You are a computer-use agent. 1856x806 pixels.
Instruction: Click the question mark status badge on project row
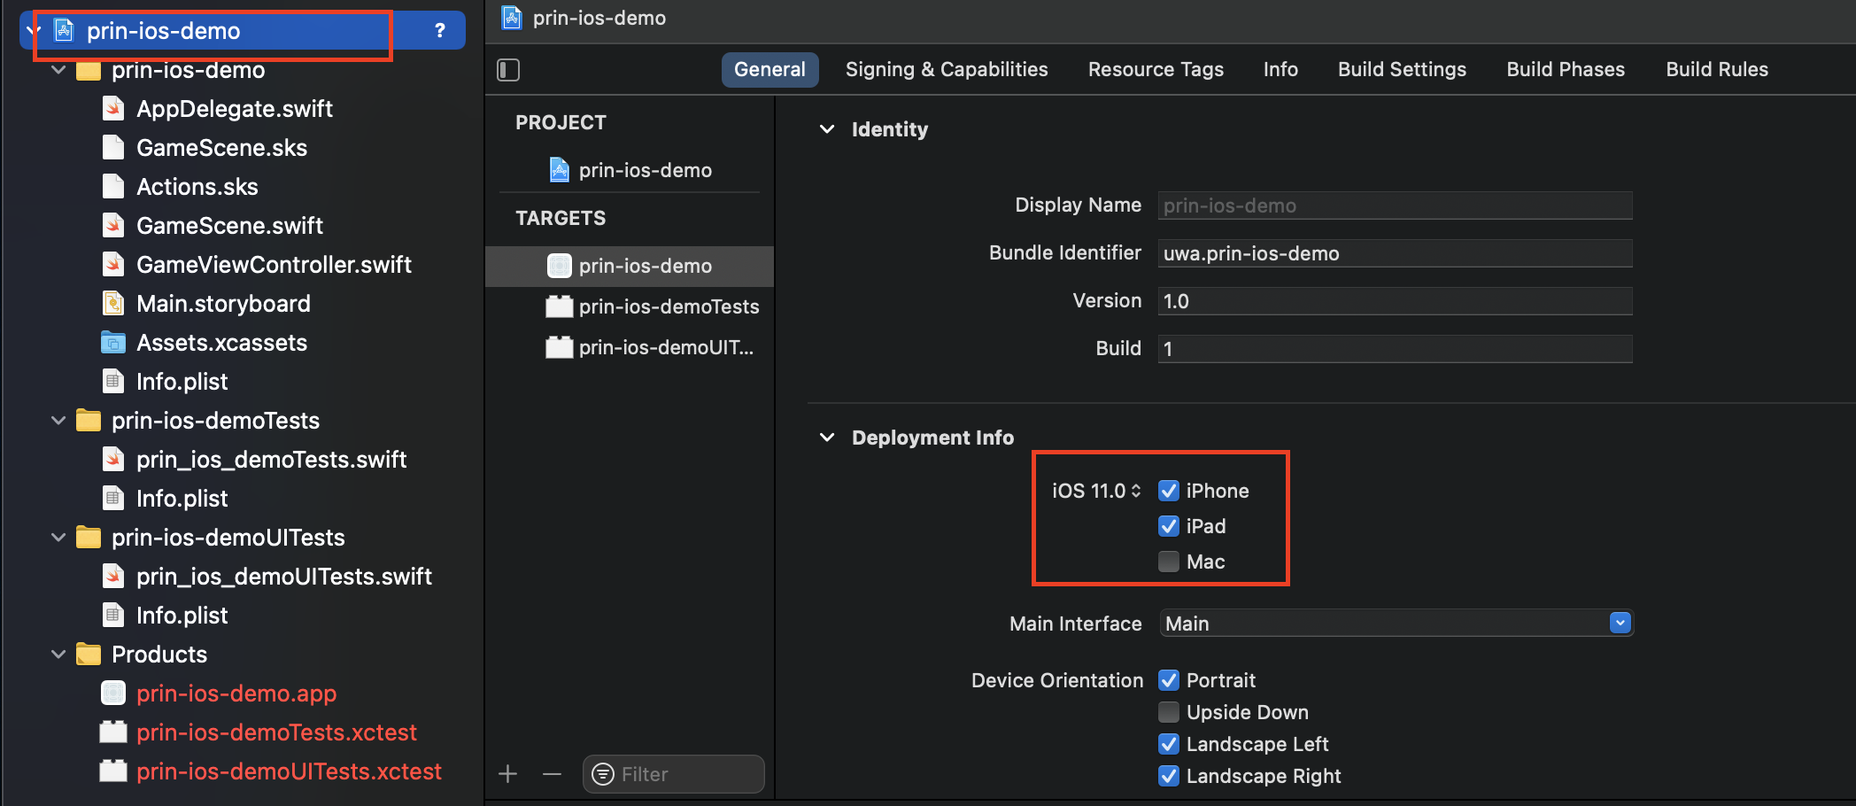(x=440, y=30)
